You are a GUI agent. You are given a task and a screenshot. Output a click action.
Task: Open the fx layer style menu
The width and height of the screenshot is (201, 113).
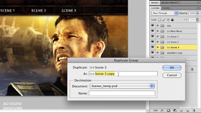click(162, 110)
